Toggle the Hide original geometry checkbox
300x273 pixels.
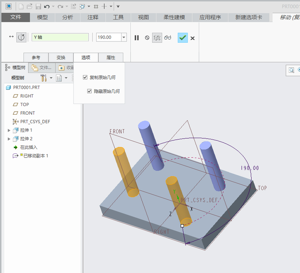[89, 91]
